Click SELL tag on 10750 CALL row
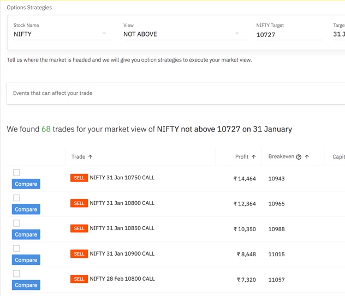This screenshot has width=345, height=296. pos(79,178)
